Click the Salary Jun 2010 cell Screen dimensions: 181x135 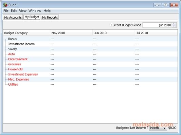[113, 49]
